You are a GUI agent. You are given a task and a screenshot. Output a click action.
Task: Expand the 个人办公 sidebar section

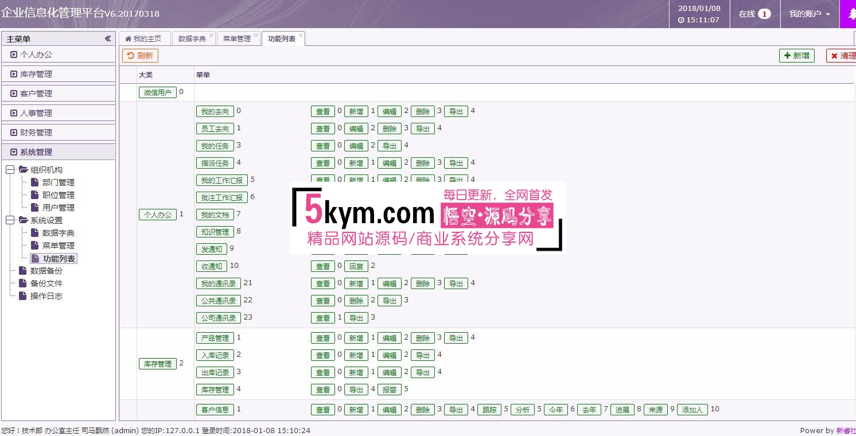[59, 54]
